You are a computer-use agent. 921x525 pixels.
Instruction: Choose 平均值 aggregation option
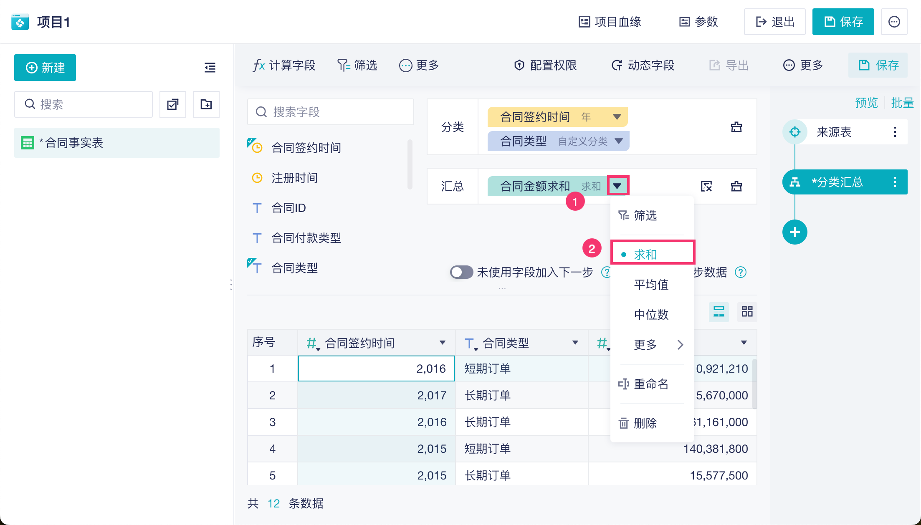click(651, 285)
